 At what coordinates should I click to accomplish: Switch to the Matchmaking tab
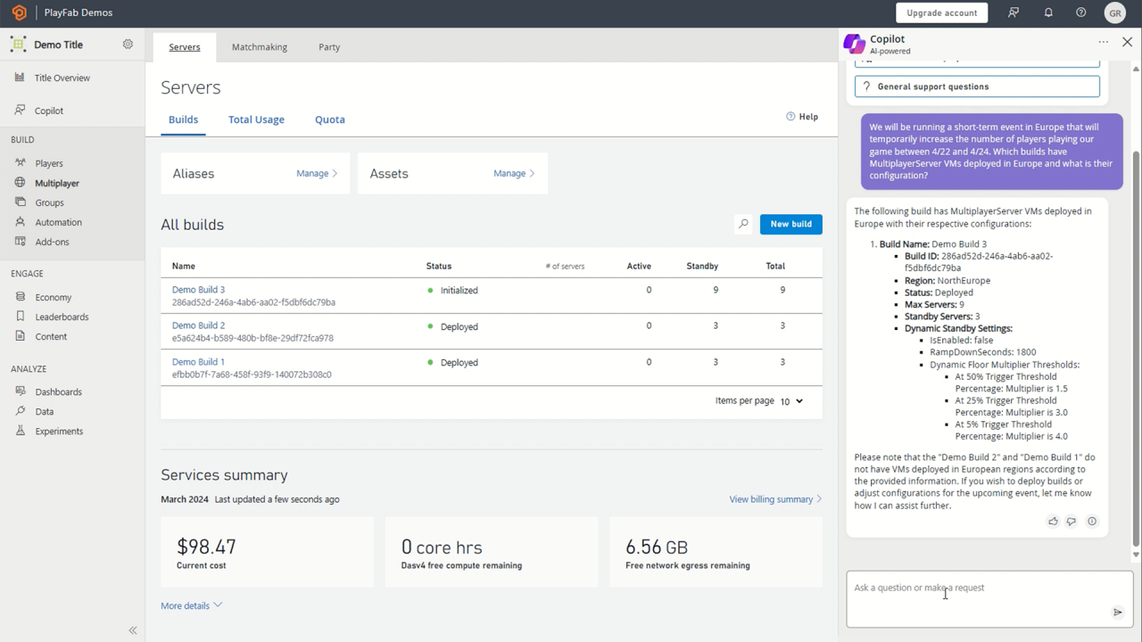[260, 47]
